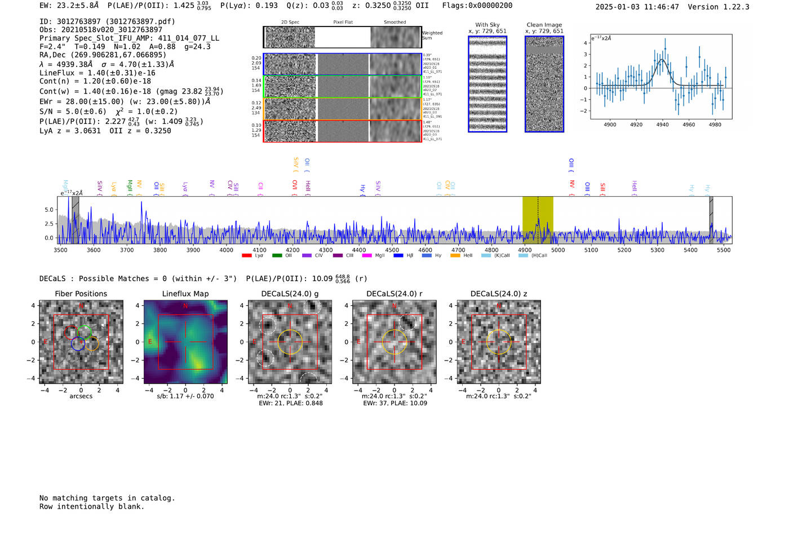Click the Gaussian emission line fit plot

(x=661, y=77)
